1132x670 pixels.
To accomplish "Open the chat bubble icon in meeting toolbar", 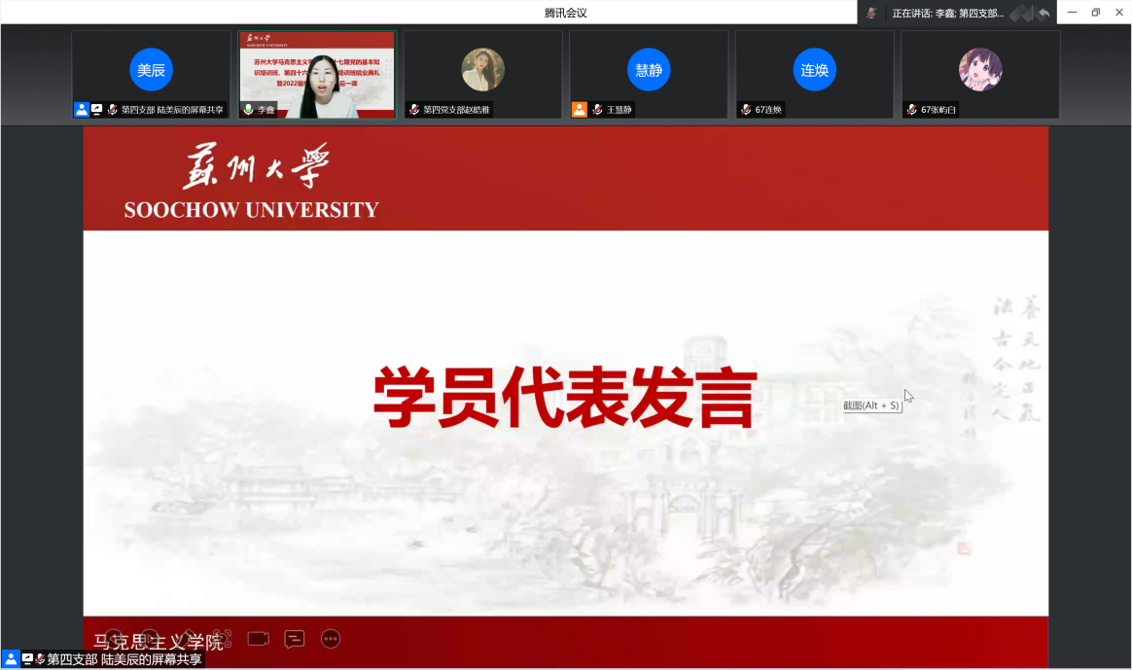I will point(294,639).
